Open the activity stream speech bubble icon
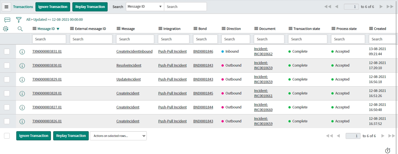Image resolution: width=398 pixels, height=154 pixels. pyautogui.click(x=7, y=20)
